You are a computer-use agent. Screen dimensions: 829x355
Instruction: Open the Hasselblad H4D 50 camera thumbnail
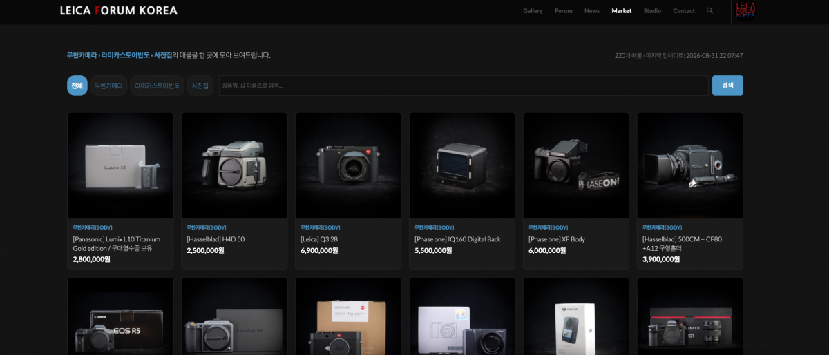coord(234,165)
